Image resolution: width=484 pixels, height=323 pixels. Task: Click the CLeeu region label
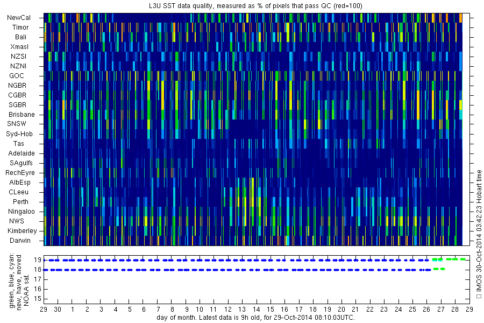(18, 192)
